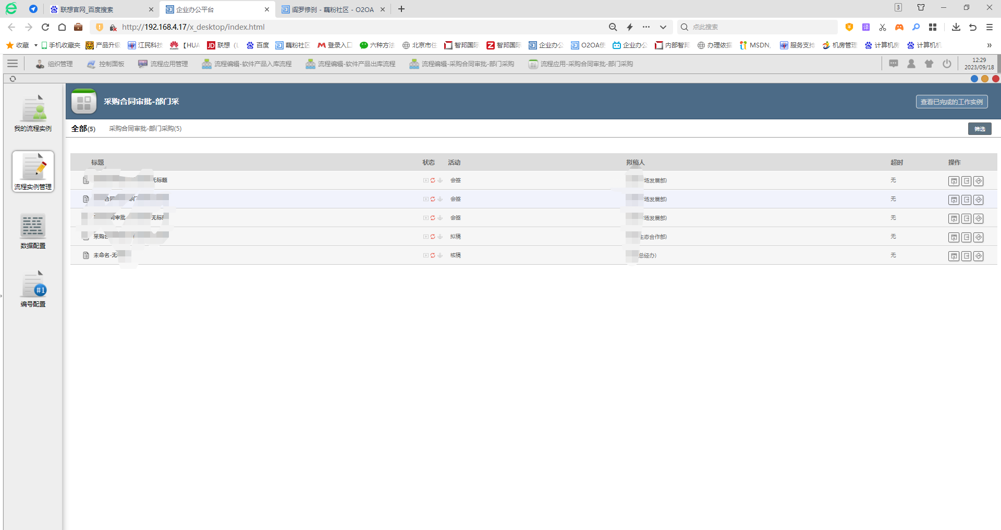
Task: Click the red status icon in 核稿 row
Action: click(433, 255)
